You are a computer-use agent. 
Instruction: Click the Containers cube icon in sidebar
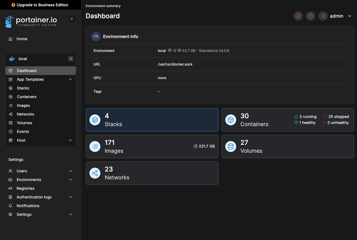pos(11,97)
